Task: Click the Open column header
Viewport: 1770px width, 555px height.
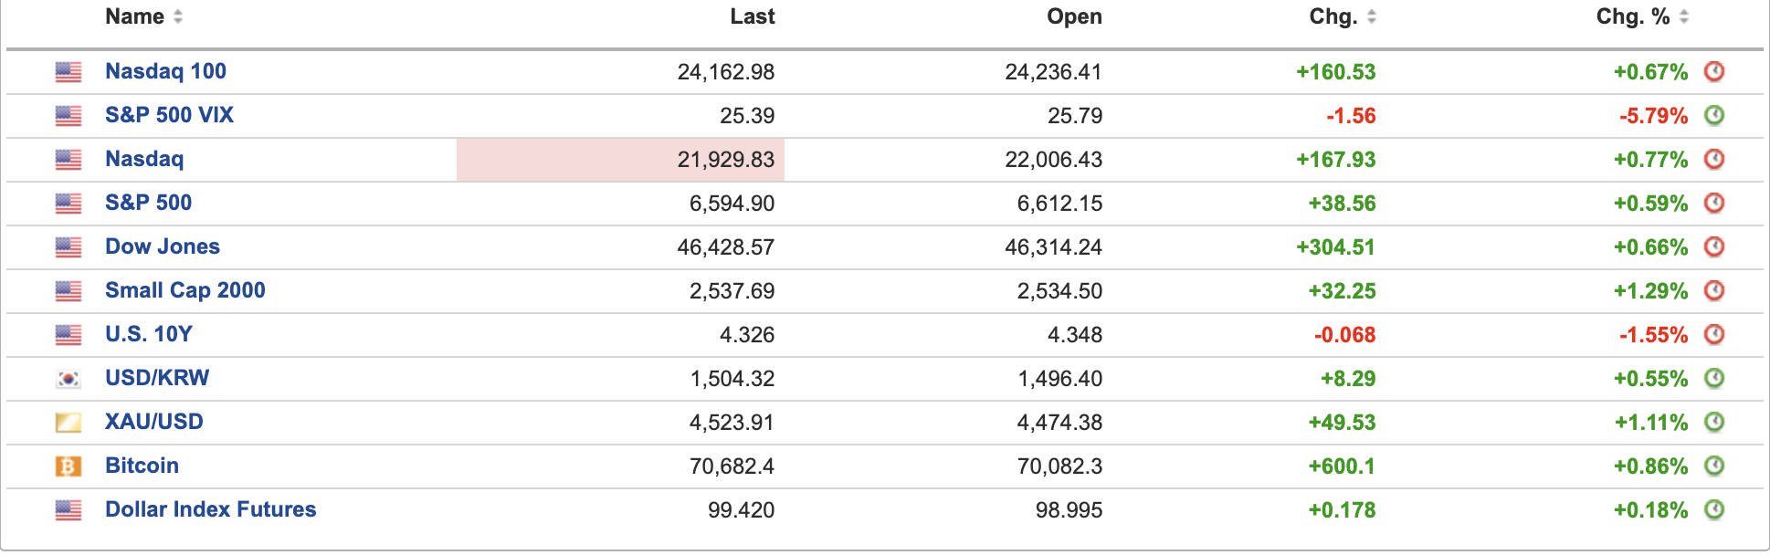Action: pyautogui.click(x=1074, y=16)
